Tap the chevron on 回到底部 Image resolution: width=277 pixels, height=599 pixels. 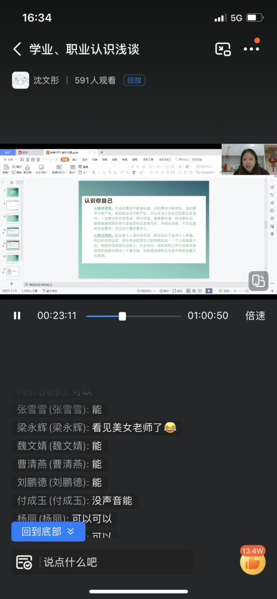[70, 531]
